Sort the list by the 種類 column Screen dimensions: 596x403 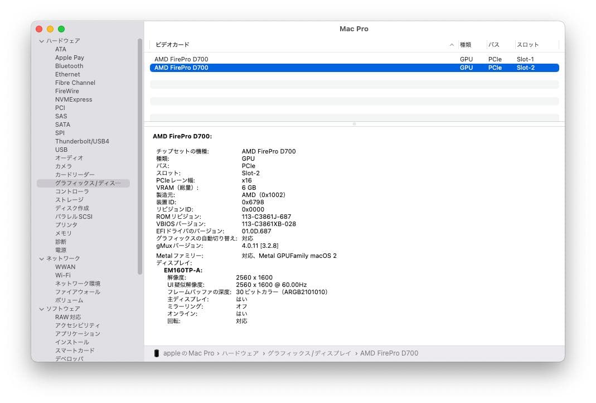coord(467,44)
